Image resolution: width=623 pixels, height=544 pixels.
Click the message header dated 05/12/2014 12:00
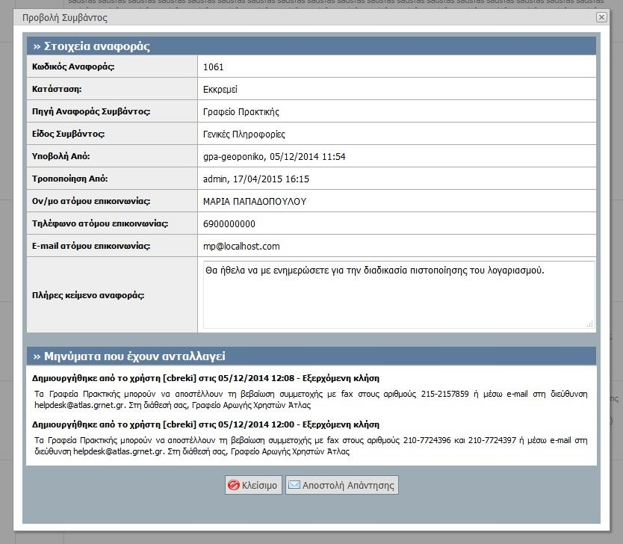(205, 424)
